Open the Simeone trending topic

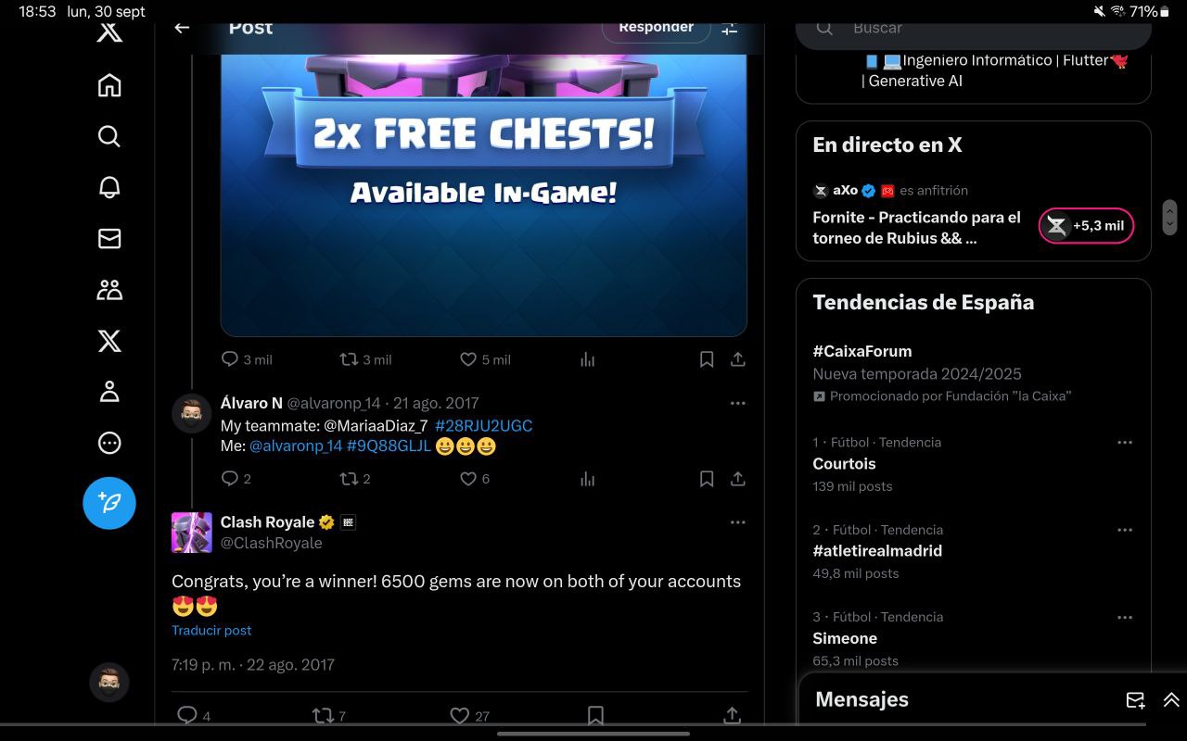[x=845, y=638]
